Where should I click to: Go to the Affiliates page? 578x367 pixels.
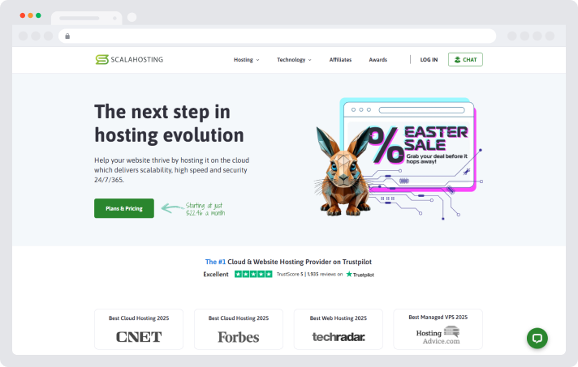click(x=340, y=60)
